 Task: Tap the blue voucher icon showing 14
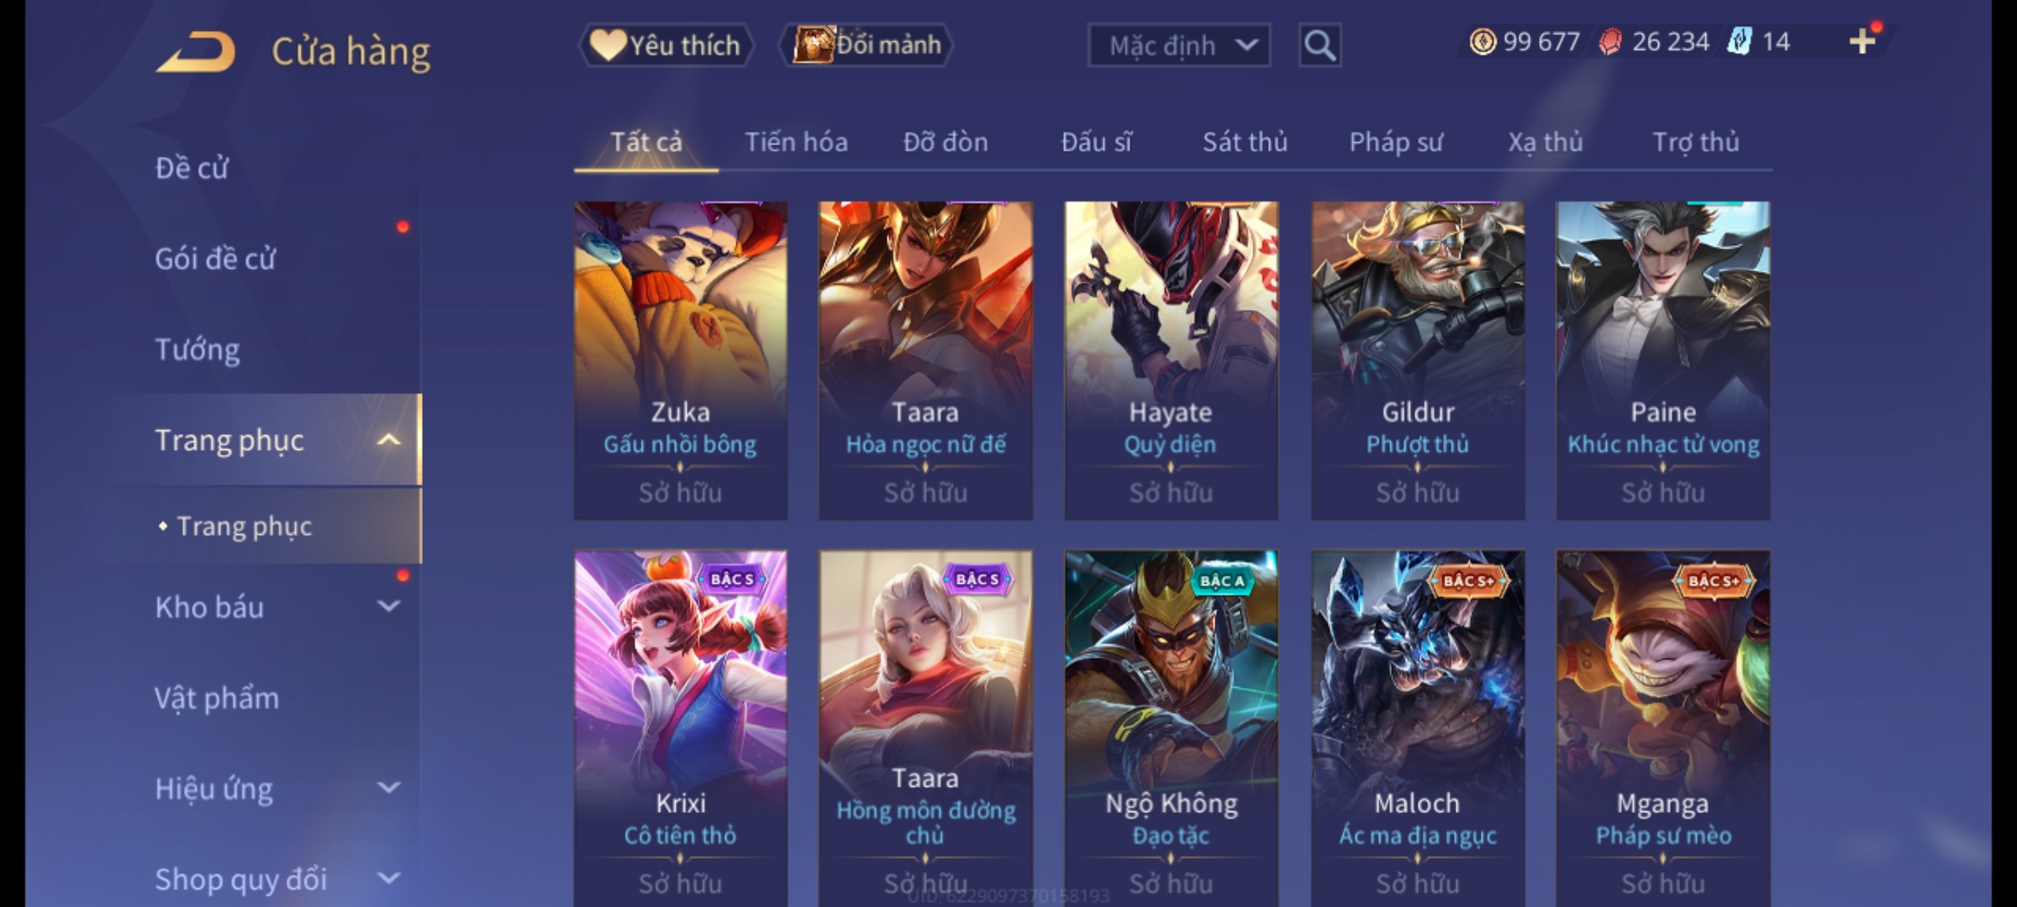1740,41
